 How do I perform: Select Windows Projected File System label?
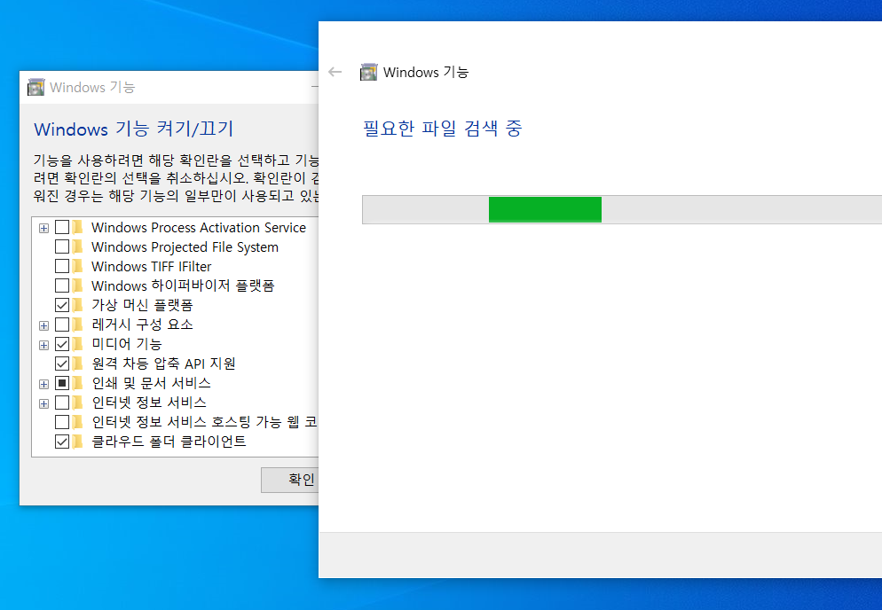185,246
